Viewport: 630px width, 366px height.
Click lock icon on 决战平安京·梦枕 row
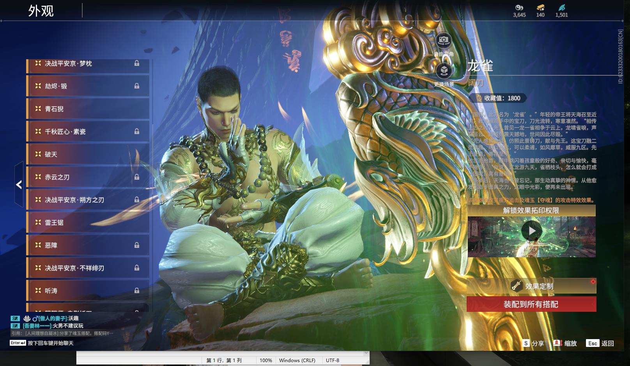pos(137,63)
